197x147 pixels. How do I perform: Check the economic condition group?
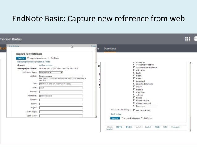click(x=134, y=64)
